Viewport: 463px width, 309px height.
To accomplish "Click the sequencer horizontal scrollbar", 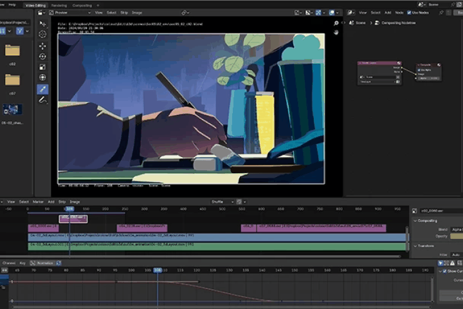I will coord(200,256).
